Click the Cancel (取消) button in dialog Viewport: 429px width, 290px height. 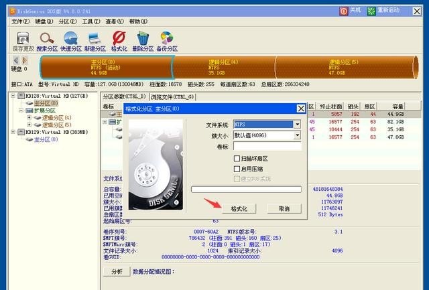coord(284,209)
